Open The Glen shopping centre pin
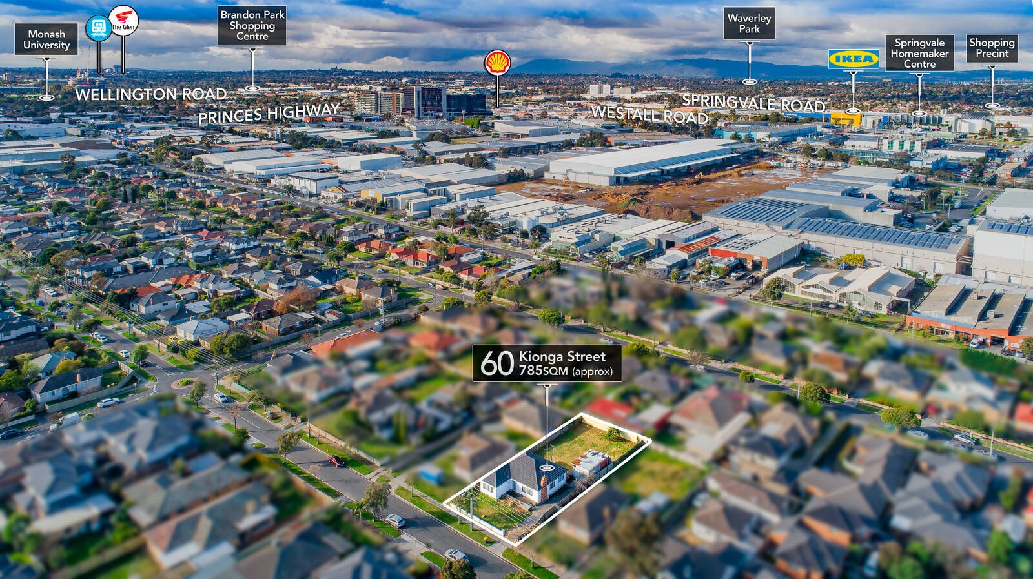Screen dimensions: 1033x579 tap(123, 20)
